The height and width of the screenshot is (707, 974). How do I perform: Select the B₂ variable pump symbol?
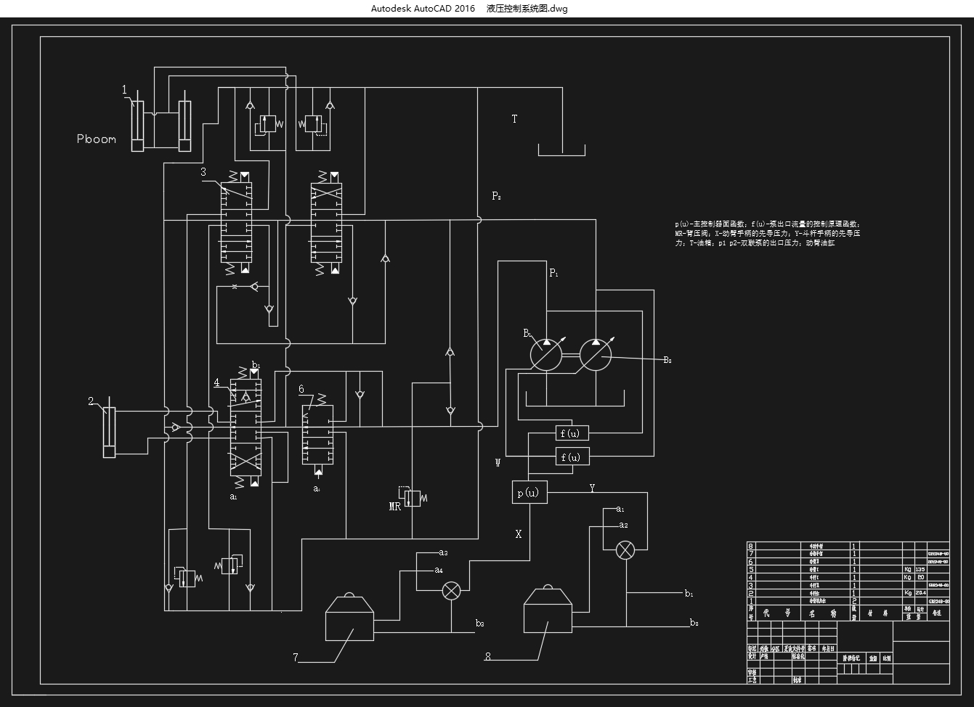[596, 356]
